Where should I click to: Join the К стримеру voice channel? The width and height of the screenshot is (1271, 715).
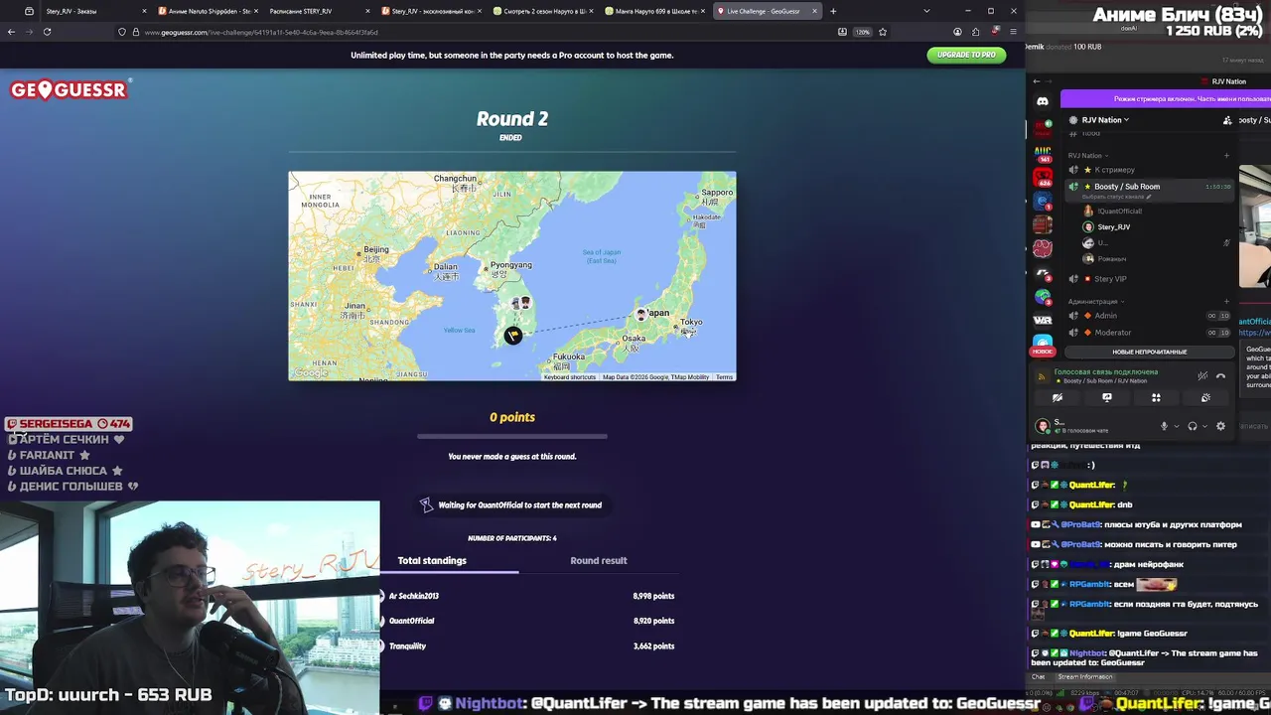coord(1150,170)
